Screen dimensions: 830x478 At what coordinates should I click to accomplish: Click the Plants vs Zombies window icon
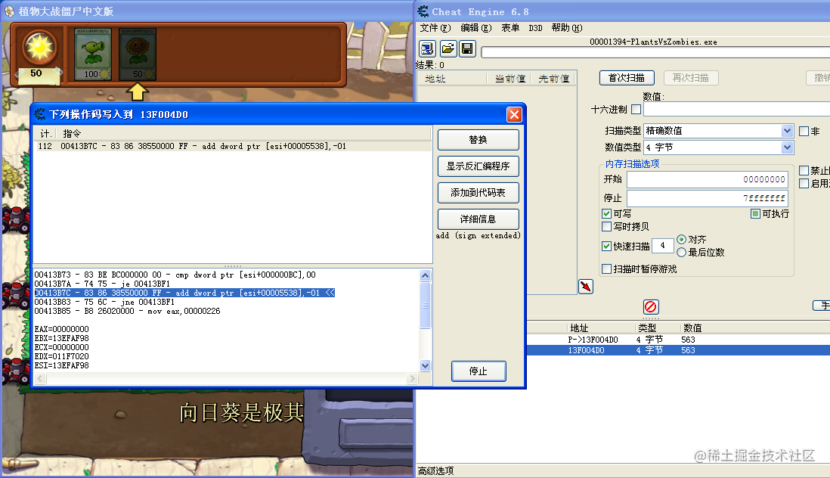pos(10,11)
